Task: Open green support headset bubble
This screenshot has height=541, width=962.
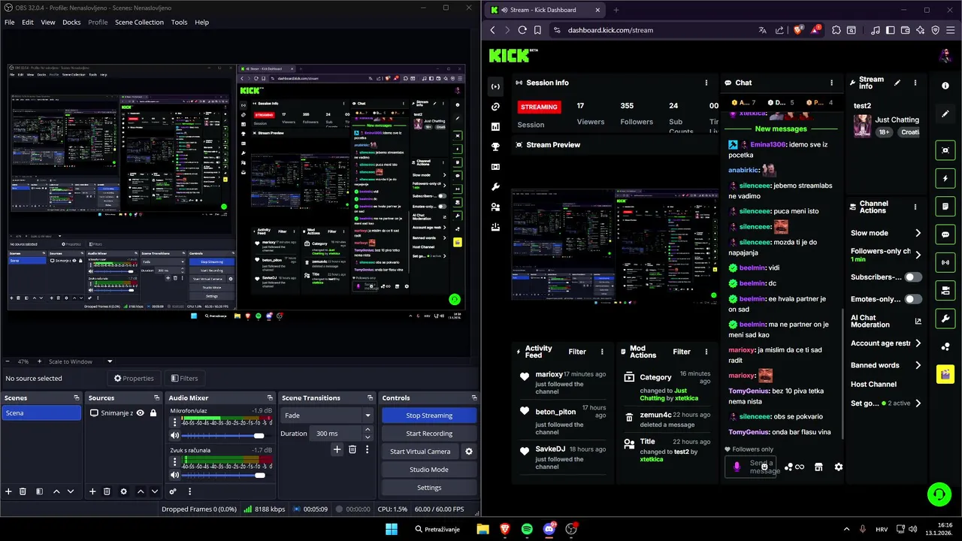Action: [939, 494]
